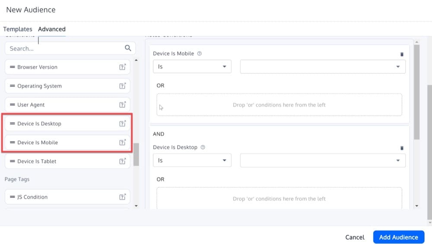The height and width of the screenshot is (244, 432).
Task: Open help for JS Condition item
Action: [x=122, y=197]
